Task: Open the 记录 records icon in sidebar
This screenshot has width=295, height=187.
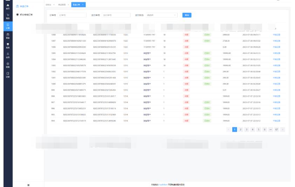Action: coord(8,74)
